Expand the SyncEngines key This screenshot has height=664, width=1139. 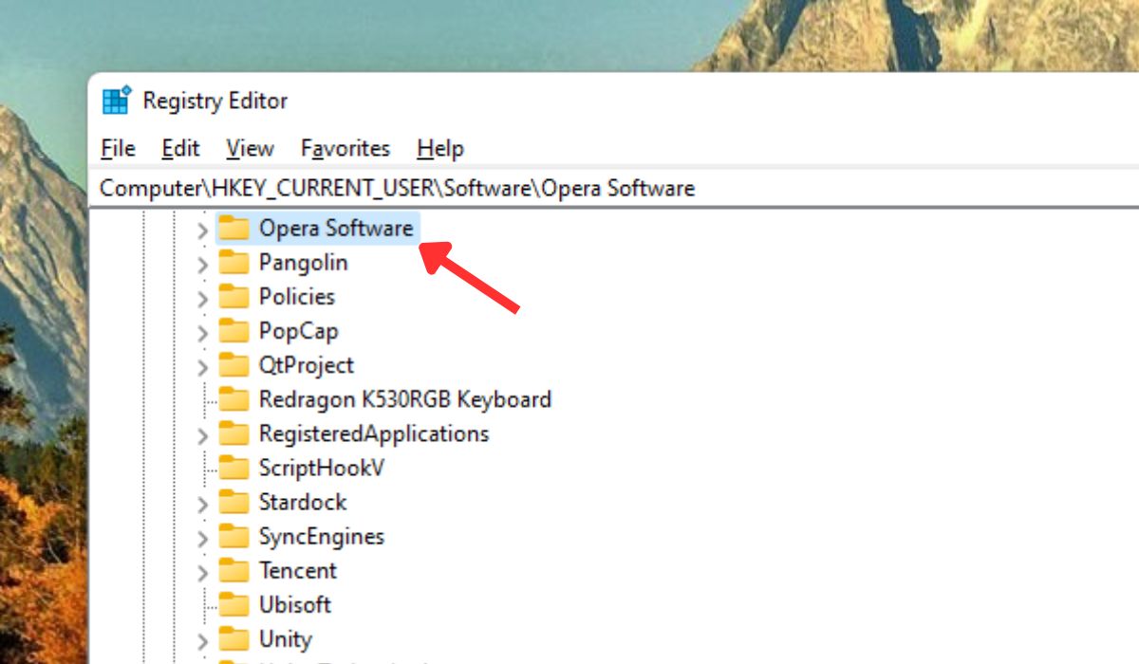pyautogui.click(x=202, y=536)
